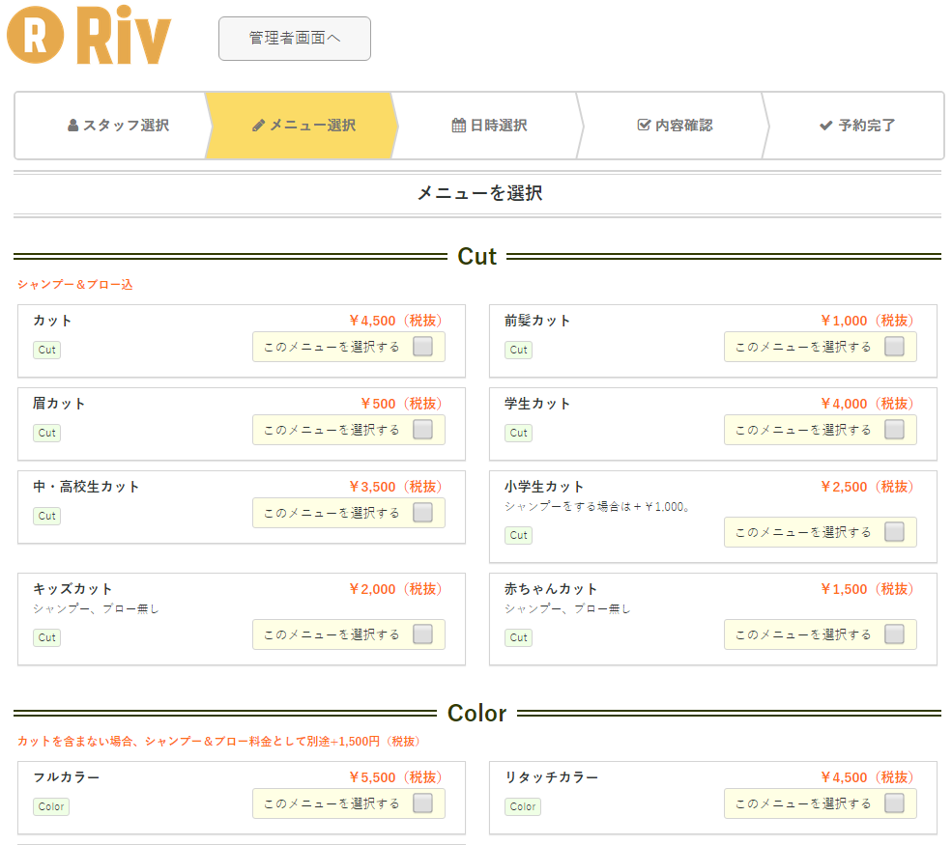Click このメニューを選択する label for 学生カット

[803, 430]
